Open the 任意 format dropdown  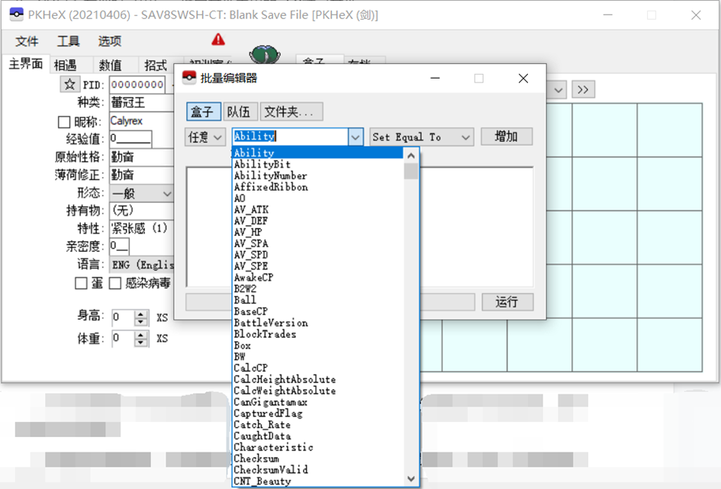pos(205,137)
